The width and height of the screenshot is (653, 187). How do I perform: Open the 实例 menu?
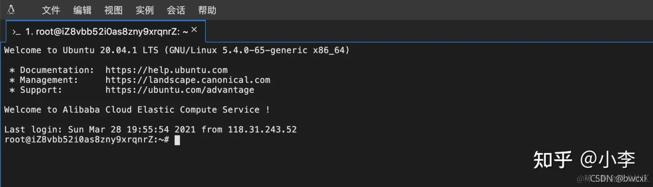[145, 10]
